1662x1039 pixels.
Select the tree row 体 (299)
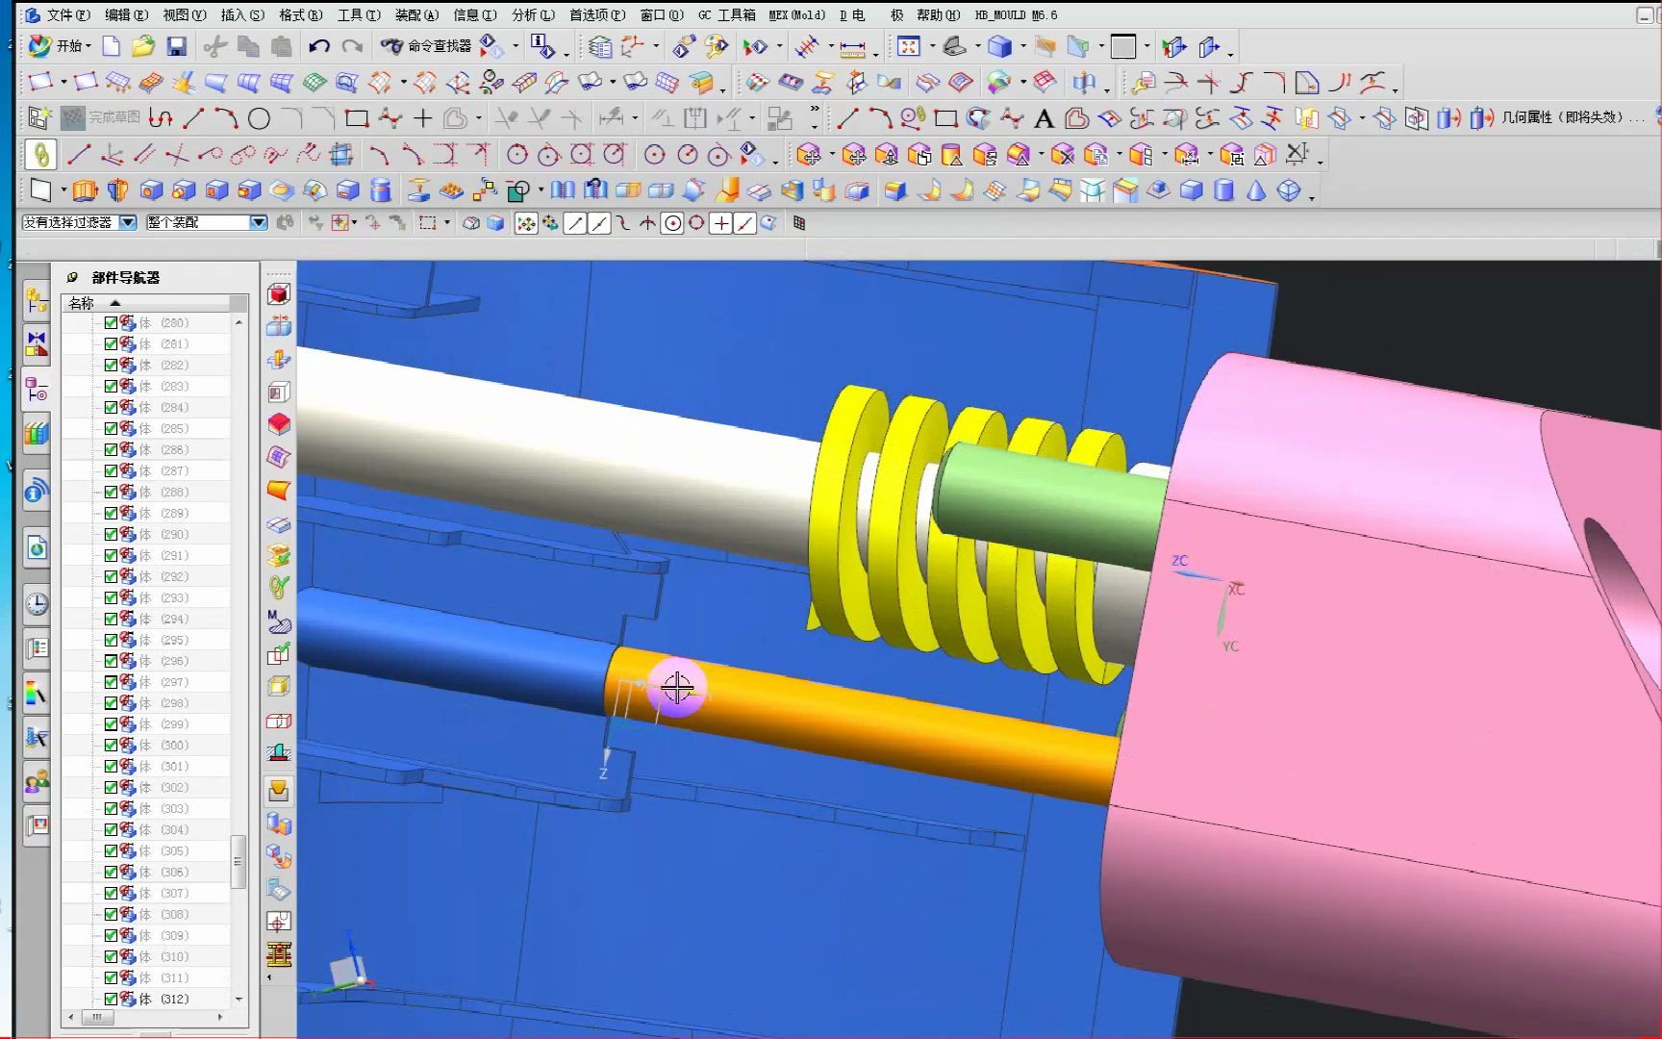pos(146,724)
